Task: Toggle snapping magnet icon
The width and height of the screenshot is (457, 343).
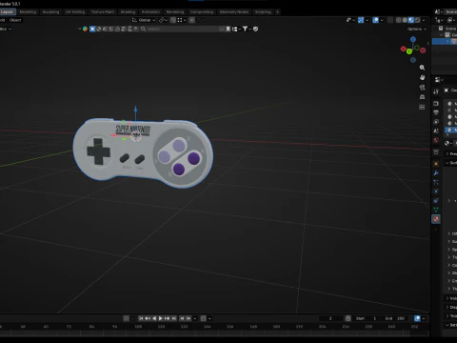Action: click(173, 20)
